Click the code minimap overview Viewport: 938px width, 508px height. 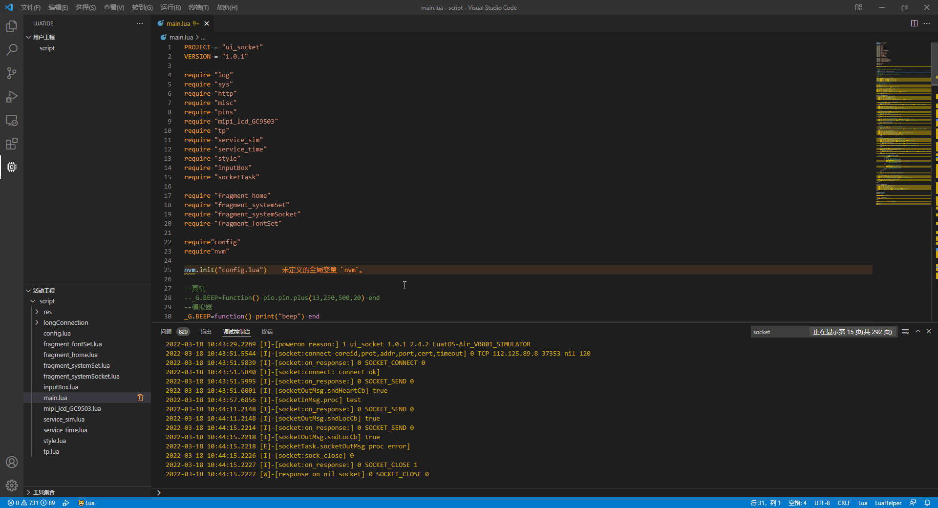pyautogui.click(x=903, y=123)
